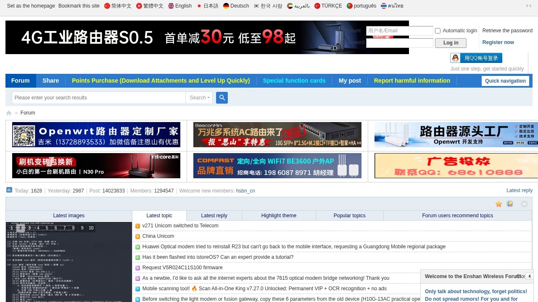Click icon beside China Unicom topic
Image resolution: width=538 pixels, height=302 pixels.
137,237
